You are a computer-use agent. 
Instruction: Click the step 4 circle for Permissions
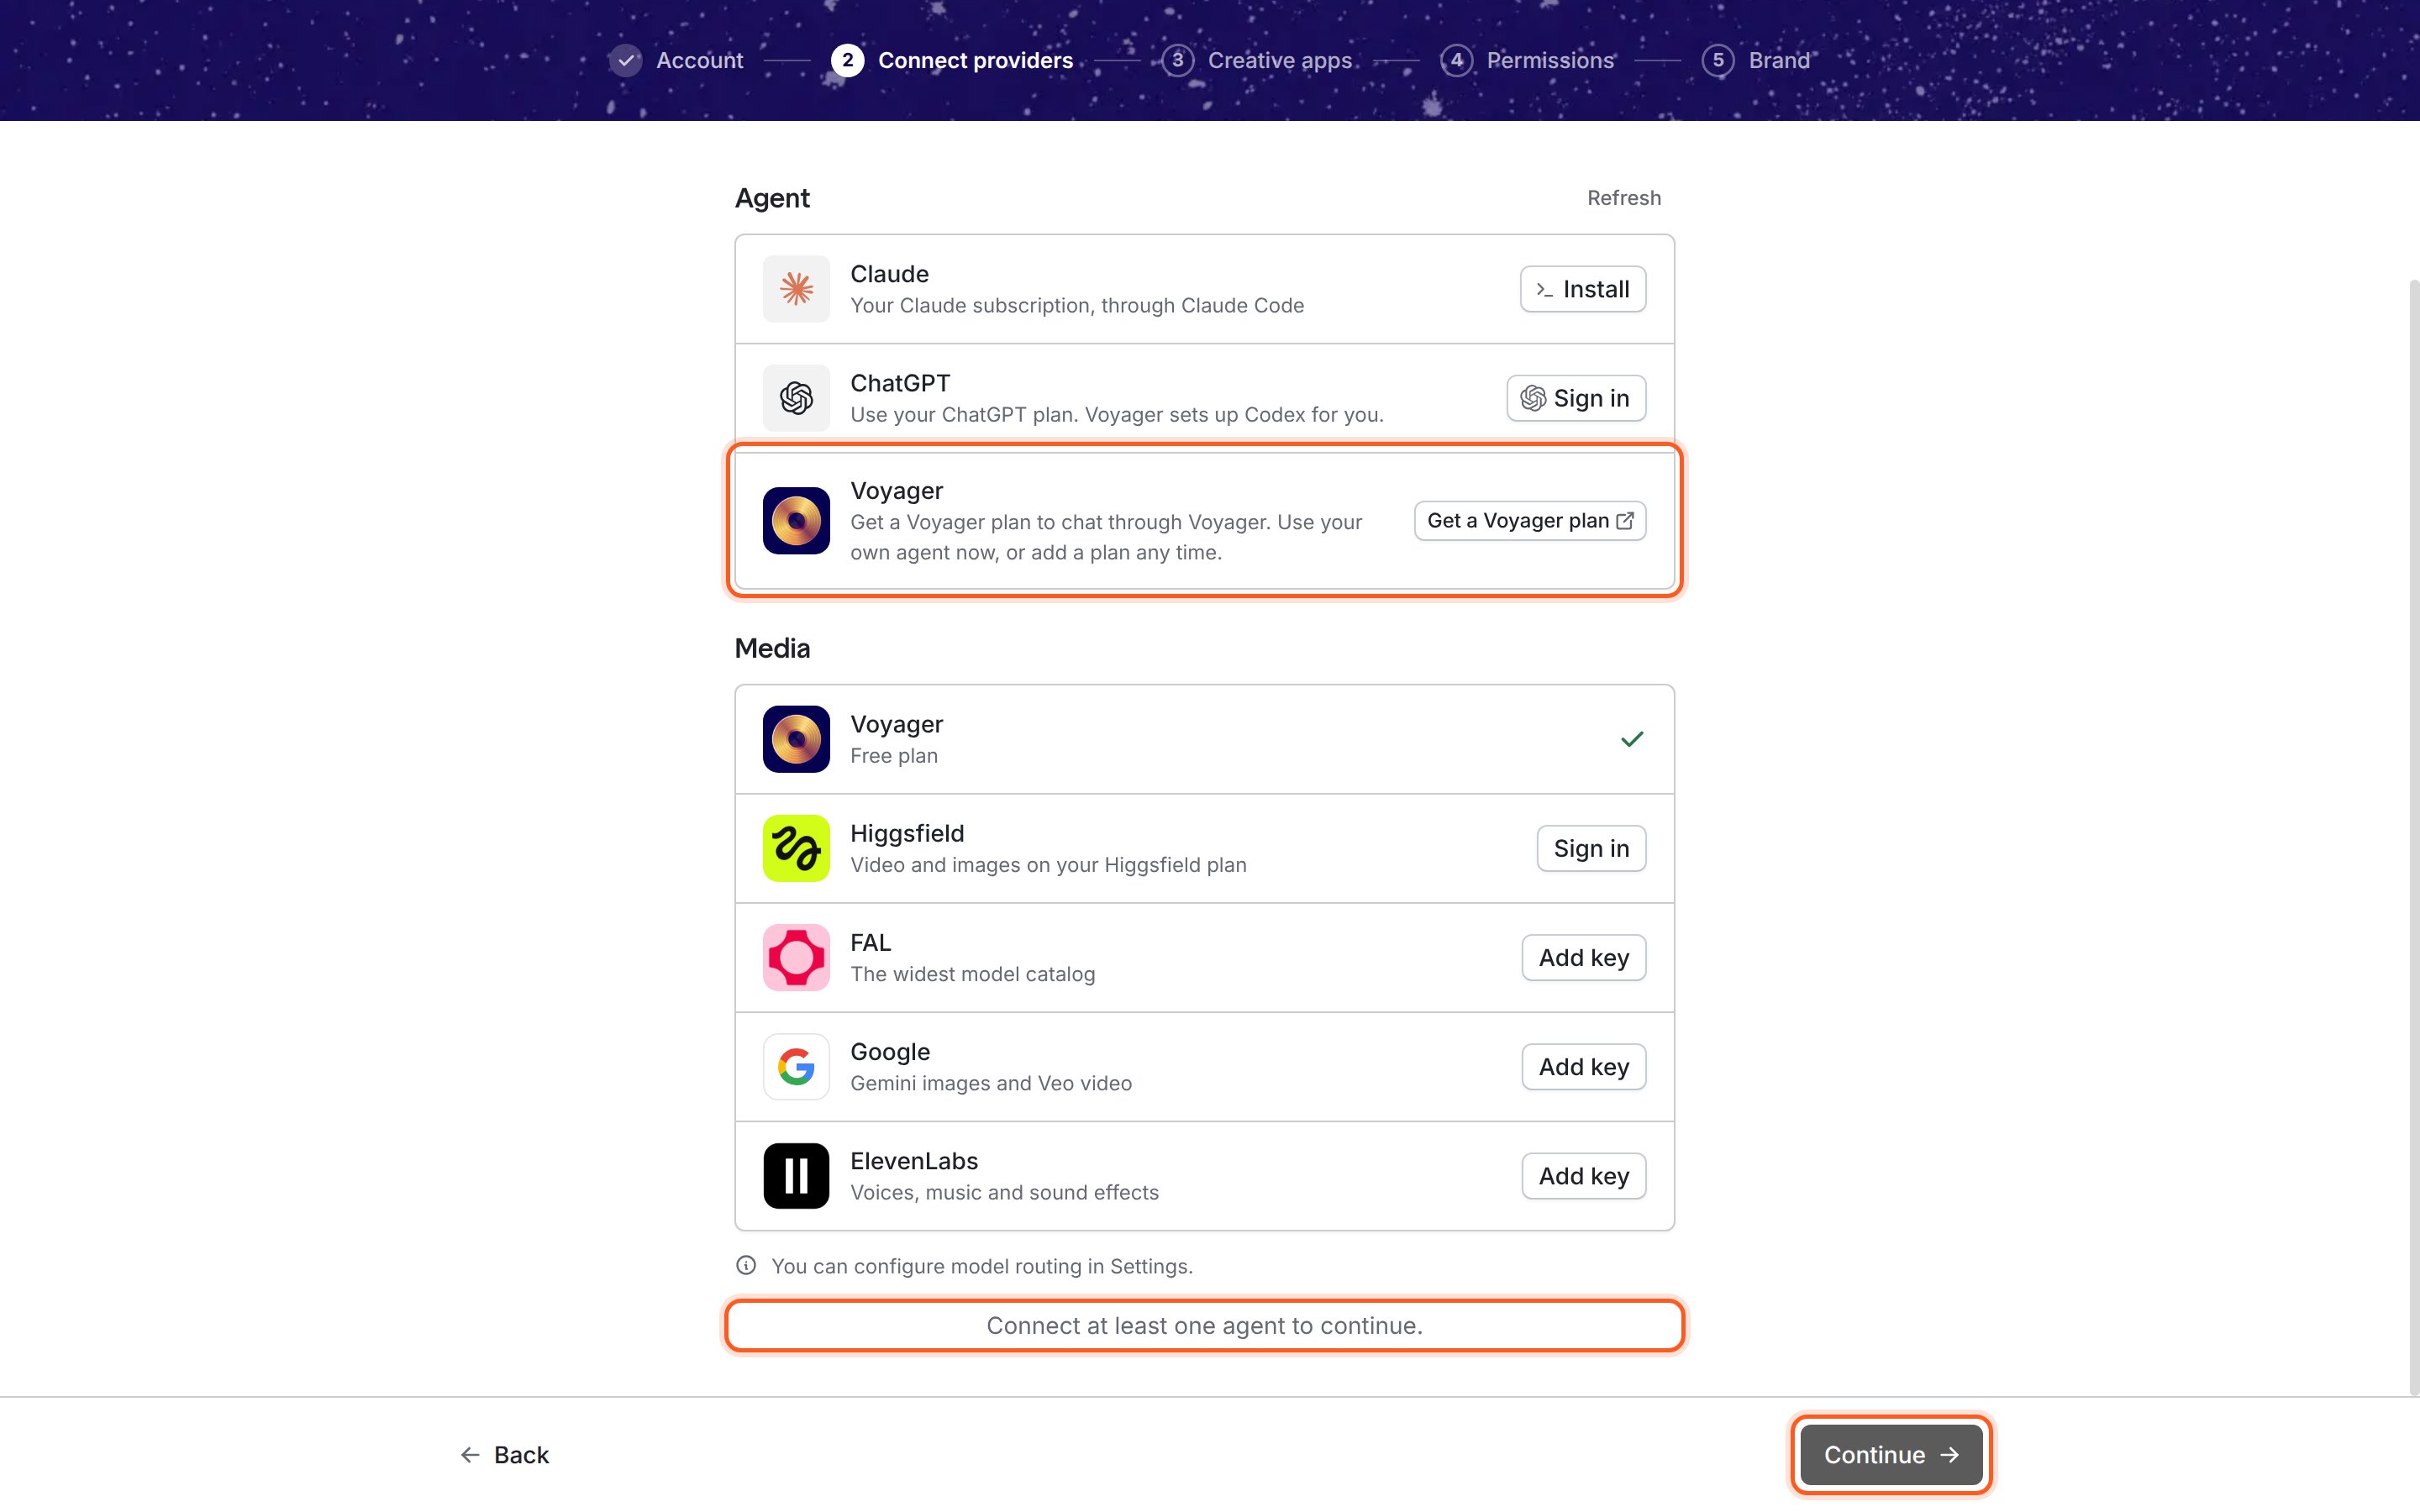[x=1456, y=60]
